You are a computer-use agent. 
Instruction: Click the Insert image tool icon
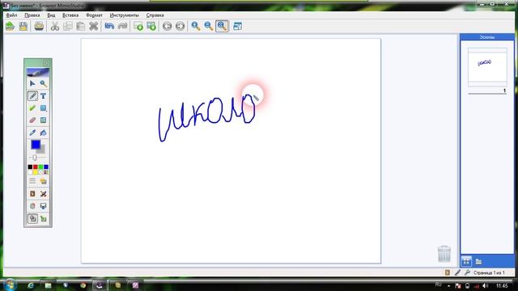(43, 120)
